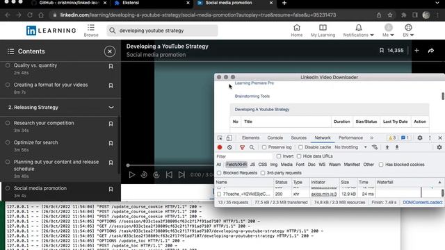445x250 pixels.
Task: Select JS request type filter
Action: (x=252, y=165)
